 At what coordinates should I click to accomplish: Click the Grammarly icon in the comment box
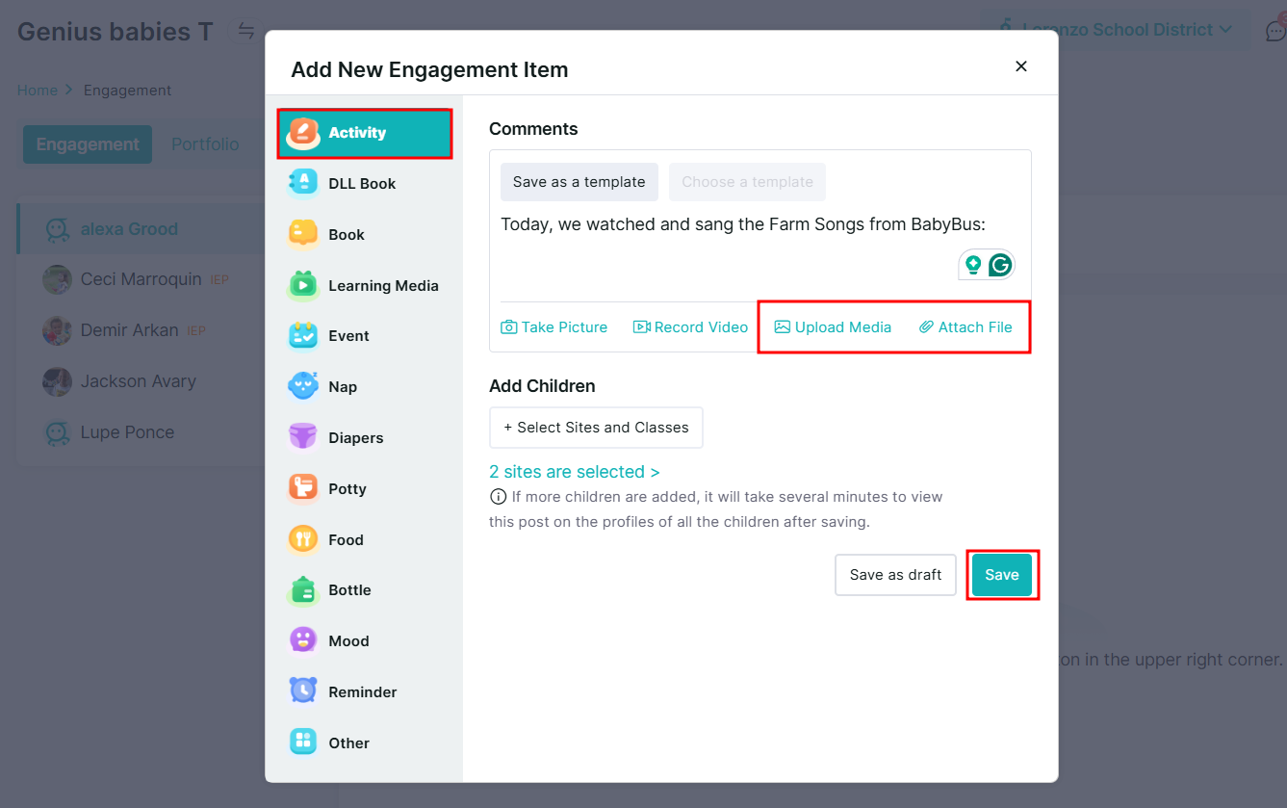1000,265
